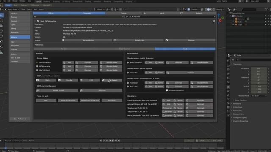Click the Report a Bug button

tap(138, 40)
